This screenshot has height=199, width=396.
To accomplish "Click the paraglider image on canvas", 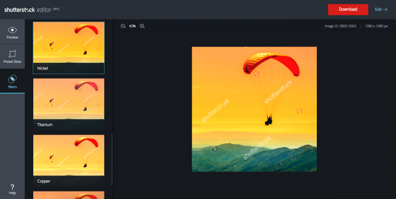I will tap(254, 109).
